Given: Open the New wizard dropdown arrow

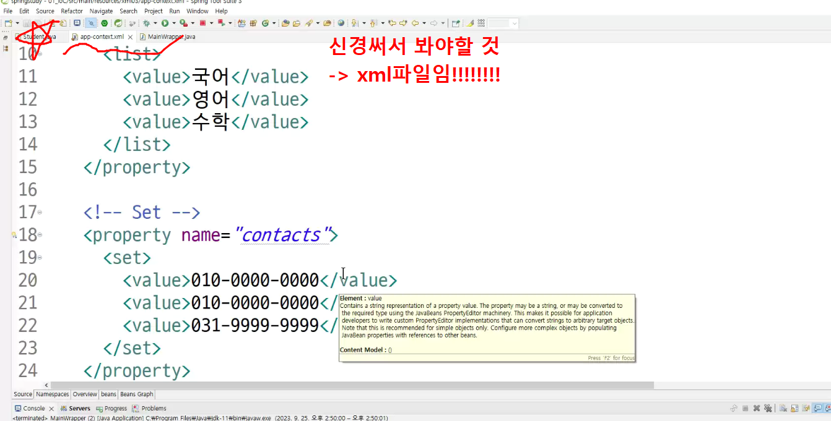Looking at the screenshot, I should 17,23.
